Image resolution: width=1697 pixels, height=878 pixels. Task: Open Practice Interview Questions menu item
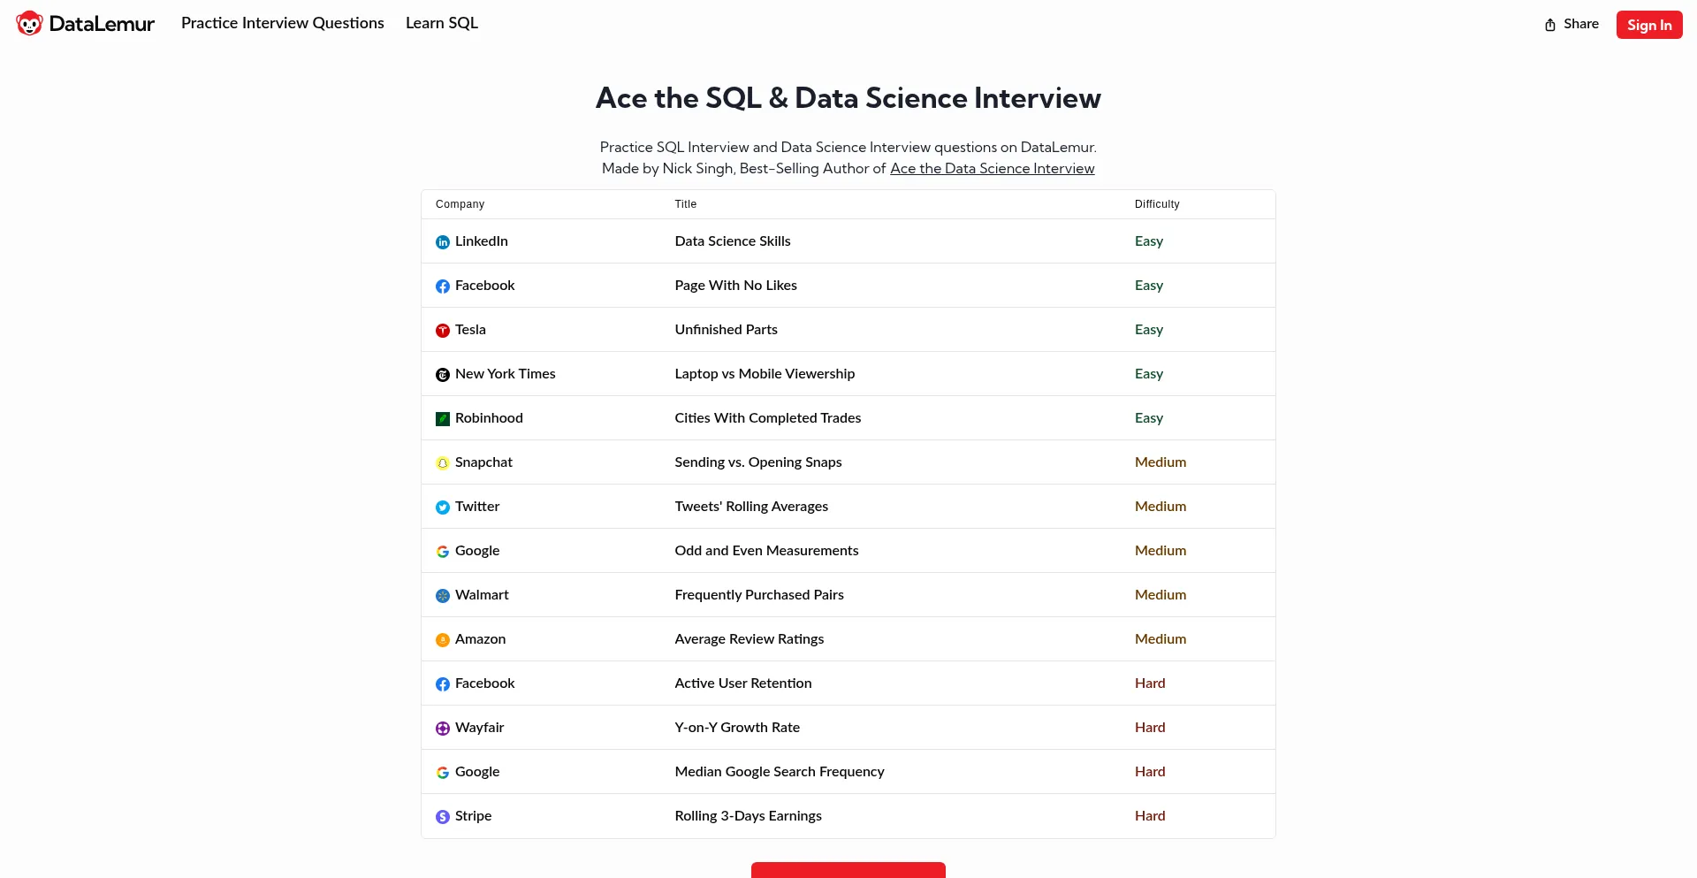pos(282,23)
